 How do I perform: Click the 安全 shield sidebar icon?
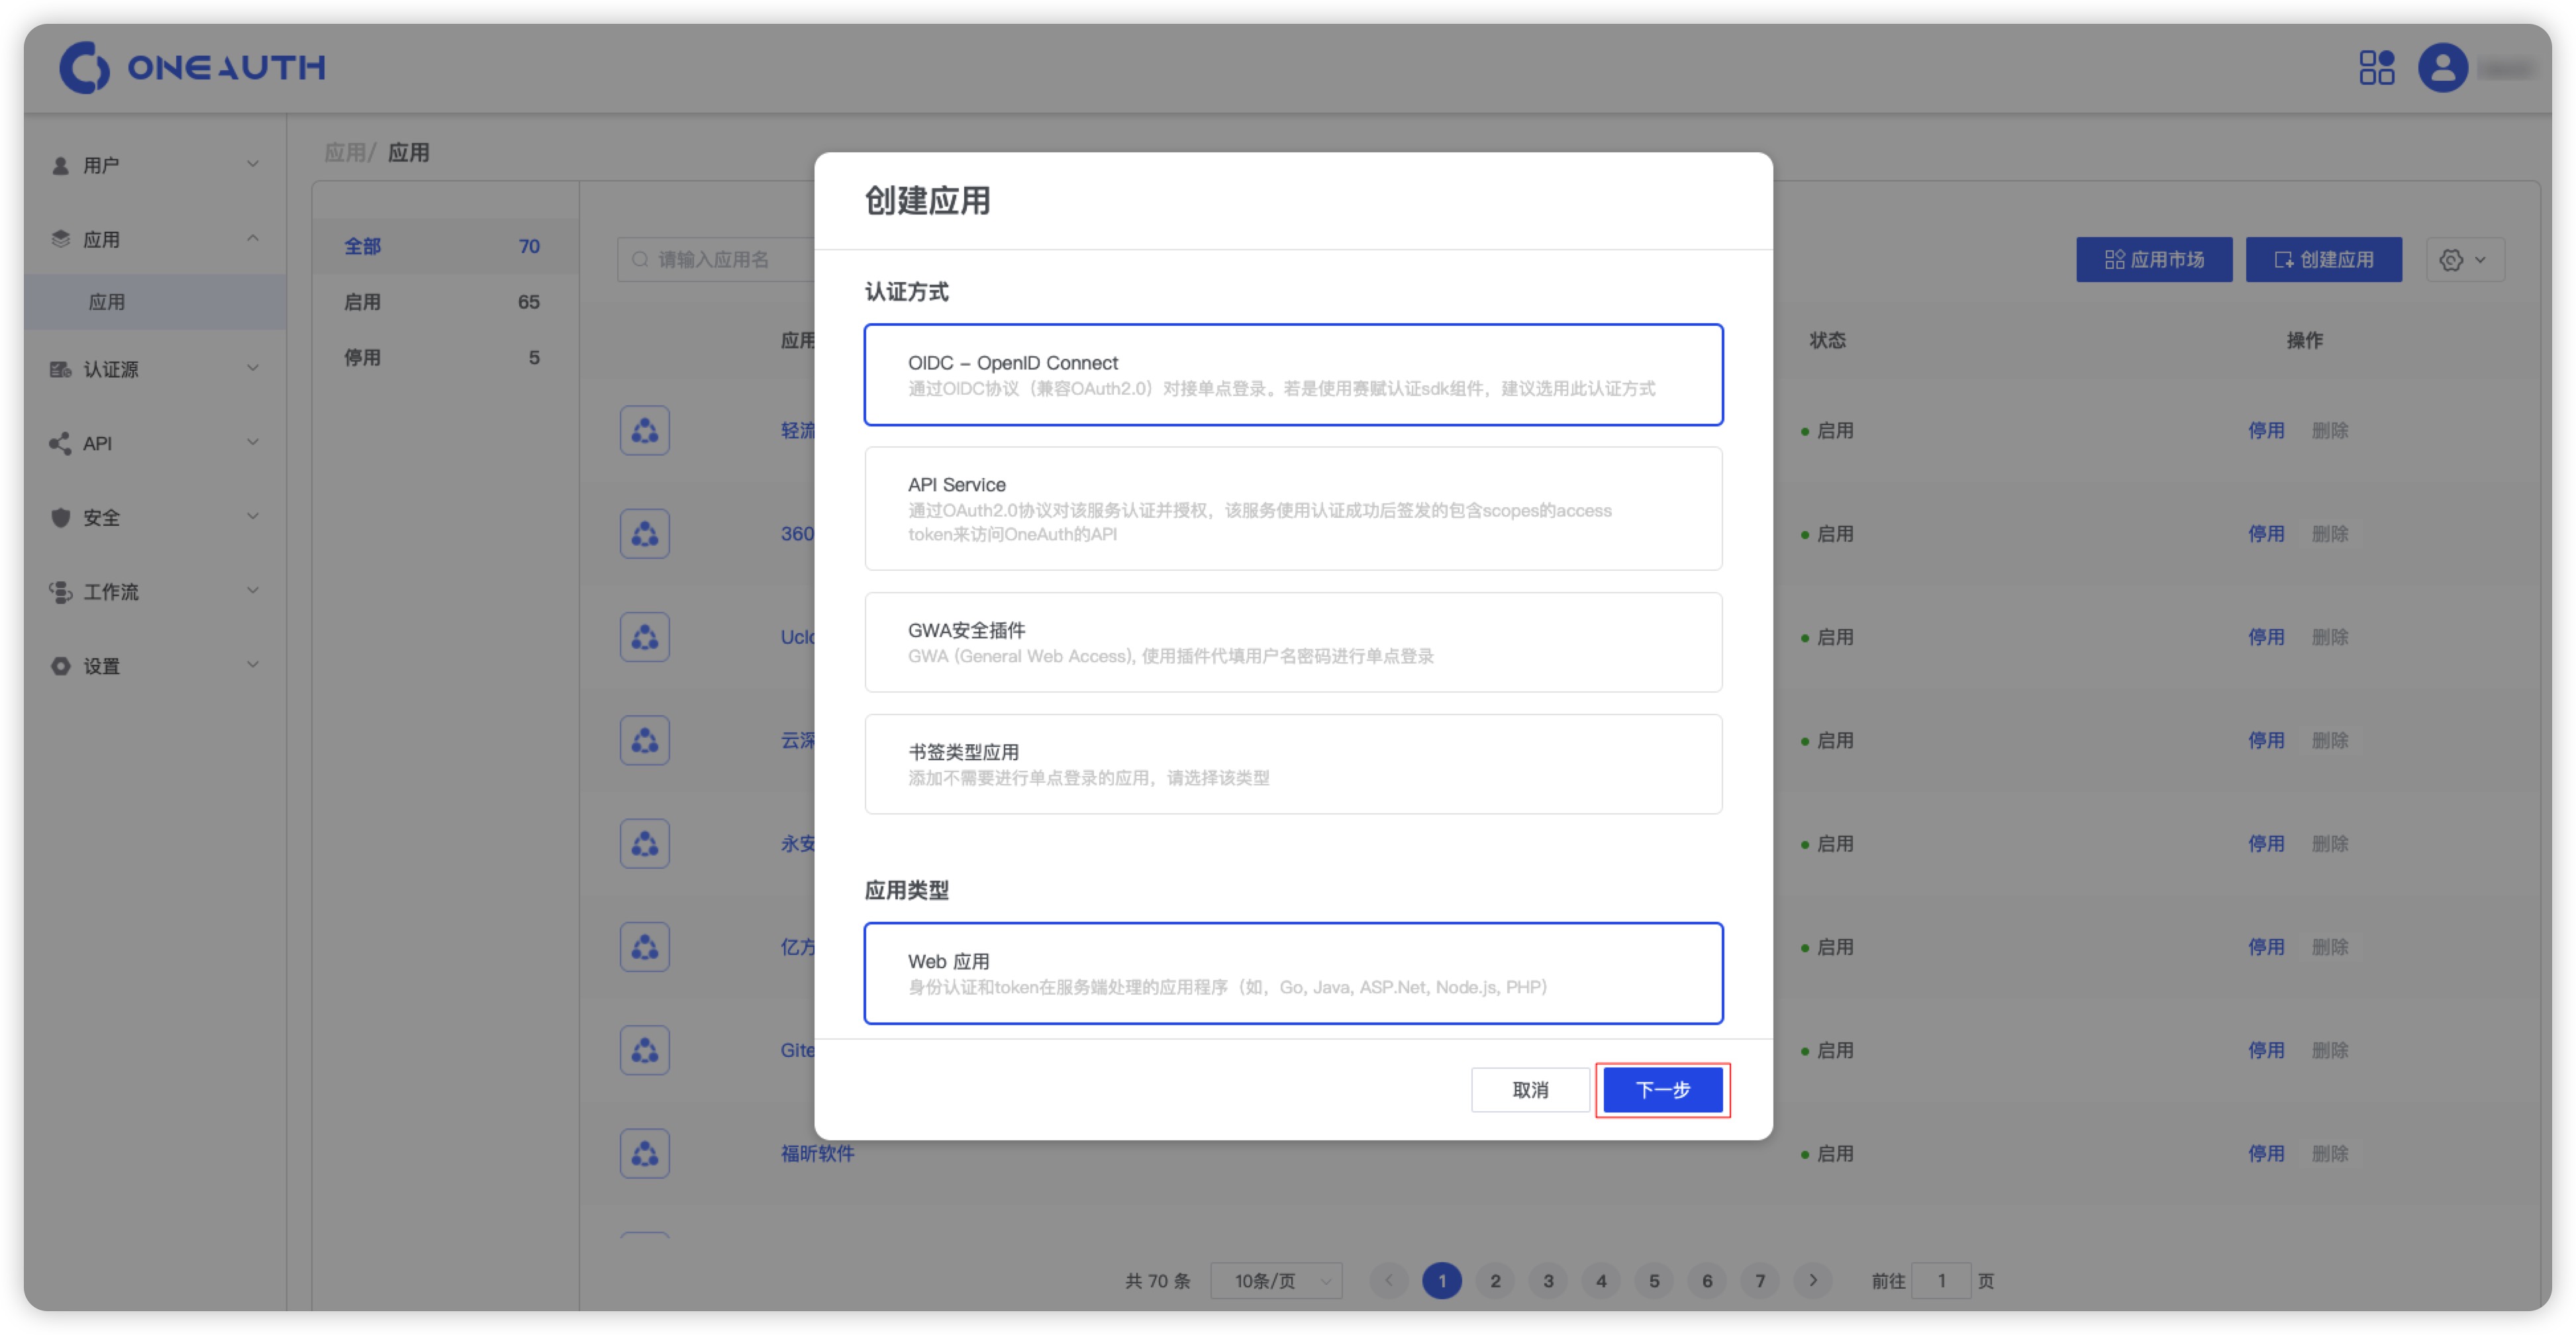point(61,517)
